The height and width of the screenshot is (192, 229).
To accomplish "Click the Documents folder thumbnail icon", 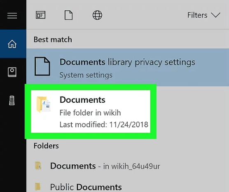I will pos(43,104).
